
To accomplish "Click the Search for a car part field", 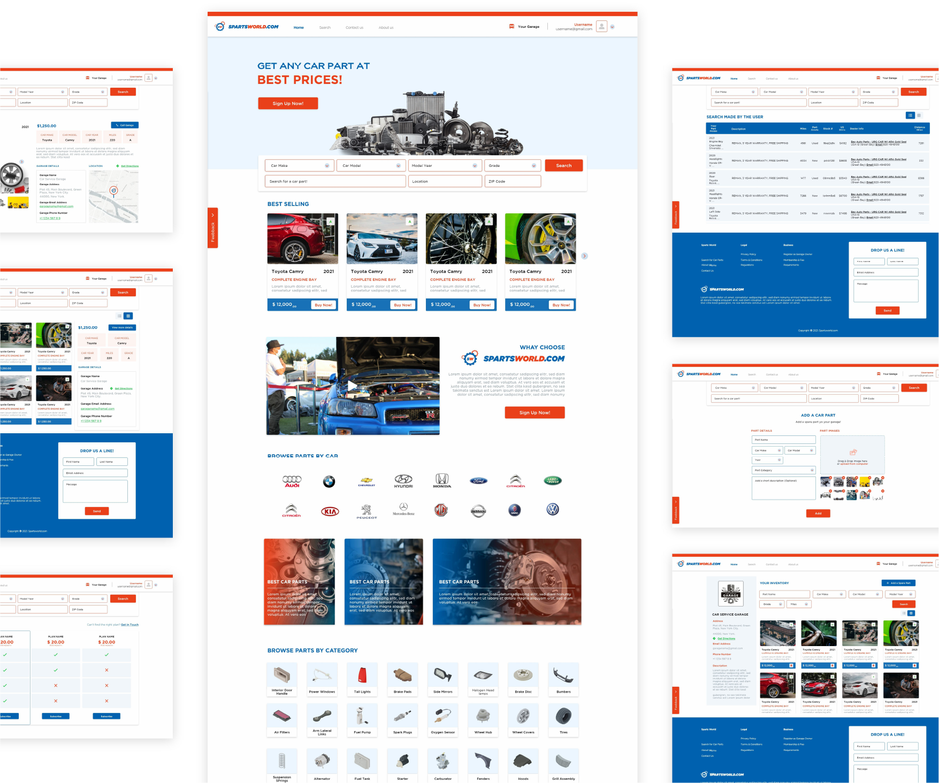I will 335,182.
